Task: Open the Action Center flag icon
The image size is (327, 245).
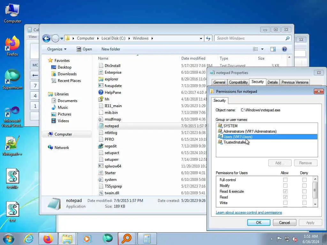Action: click(x=279, y=239)
